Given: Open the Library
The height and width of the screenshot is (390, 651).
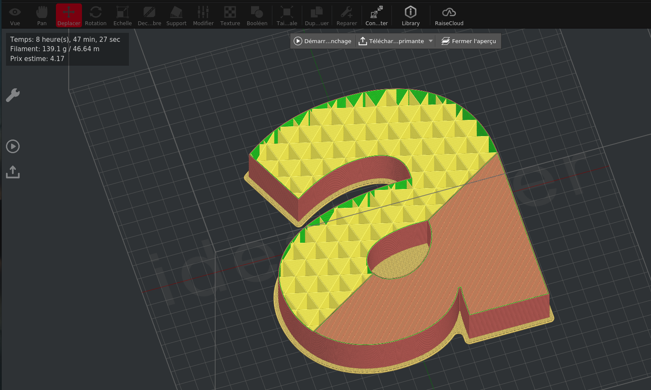Looking at the screenshot, I should click(411, 16).
